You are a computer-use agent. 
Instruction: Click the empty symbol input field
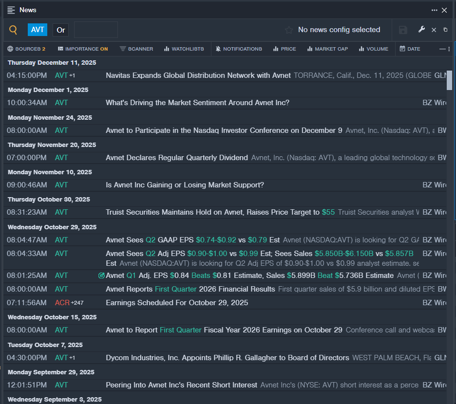(95, 30)
